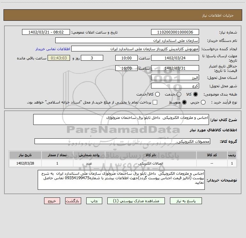246x238 pixels.
Task: Click the remaining time countdown 01:43:03
Action: (x=59, y=58)
